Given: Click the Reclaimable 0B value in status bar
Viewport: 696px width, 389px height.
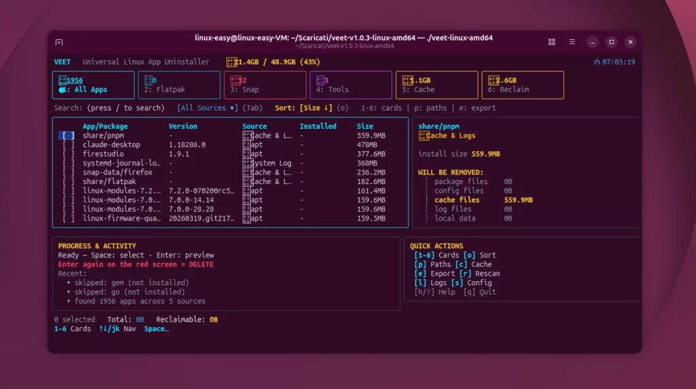Looking at the screenshot, I should point(213,319).
